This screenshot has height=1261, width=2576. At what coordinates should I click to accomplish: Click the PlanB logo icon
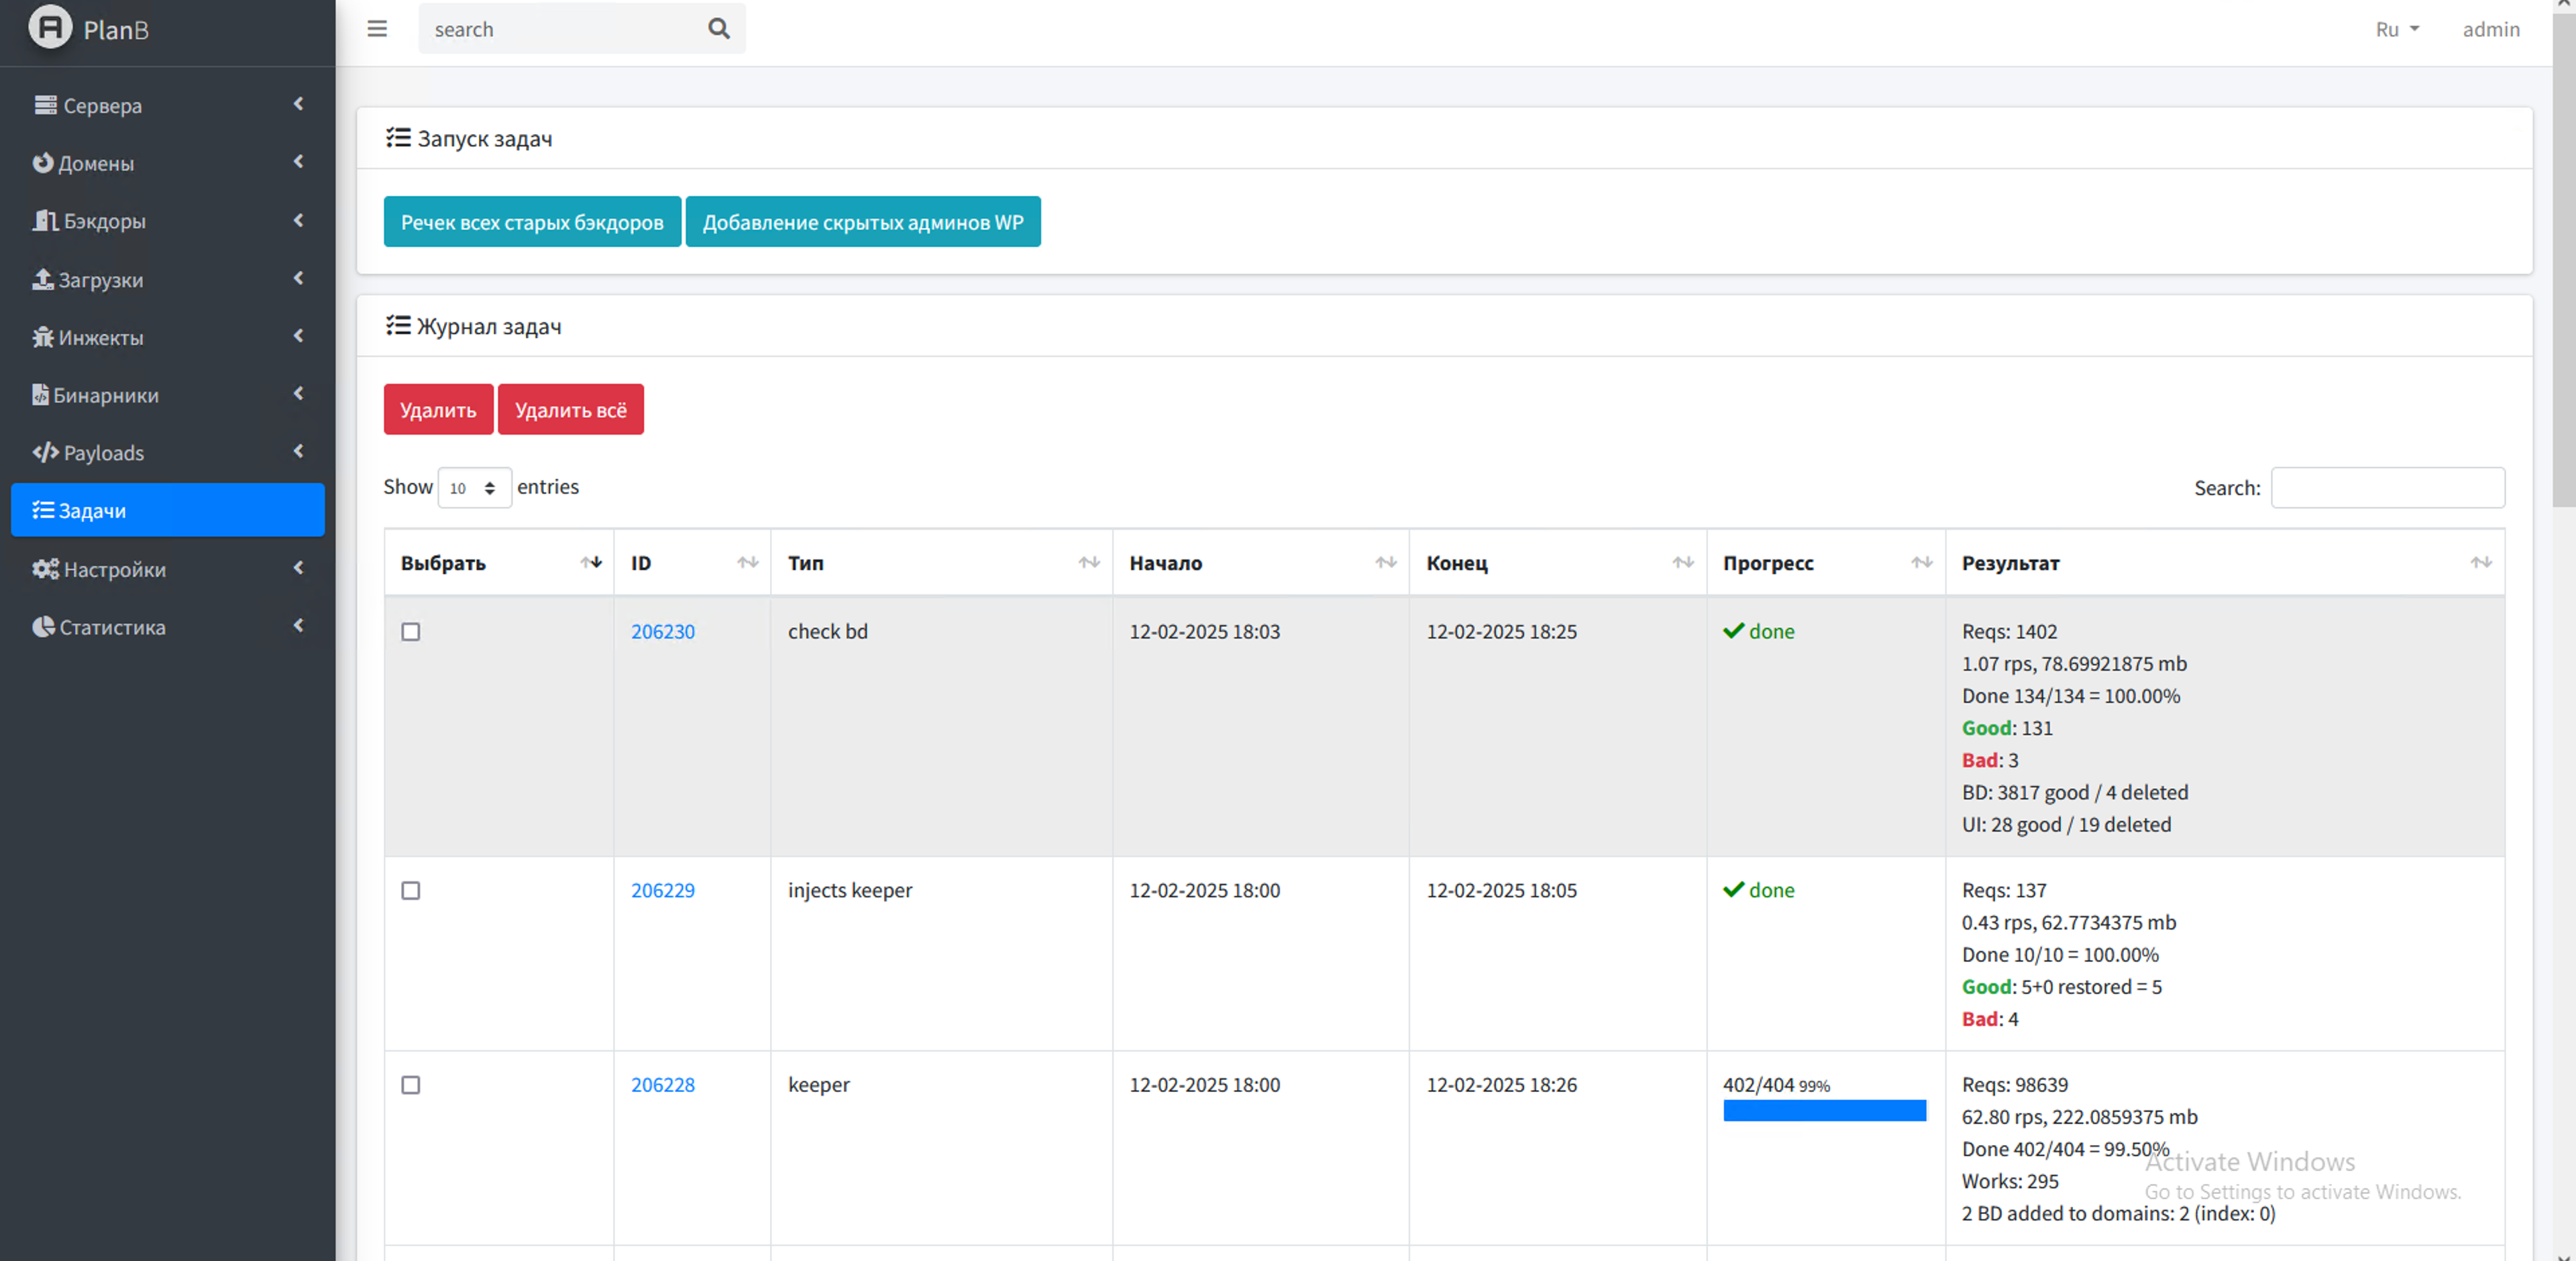click(x=50, y=27)
